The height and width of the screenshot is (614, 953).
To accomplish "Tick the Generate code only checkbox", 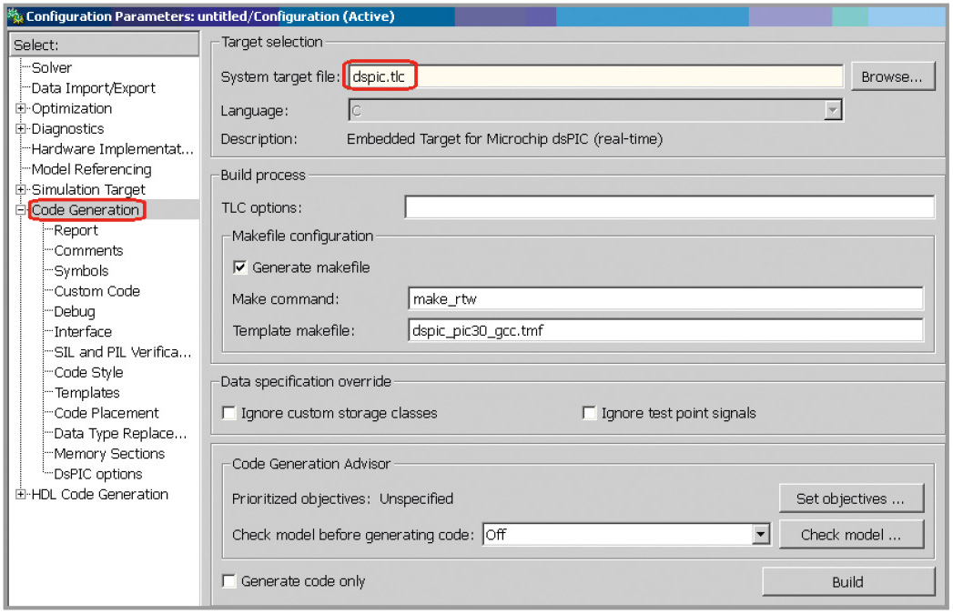I will pos(229,581).
